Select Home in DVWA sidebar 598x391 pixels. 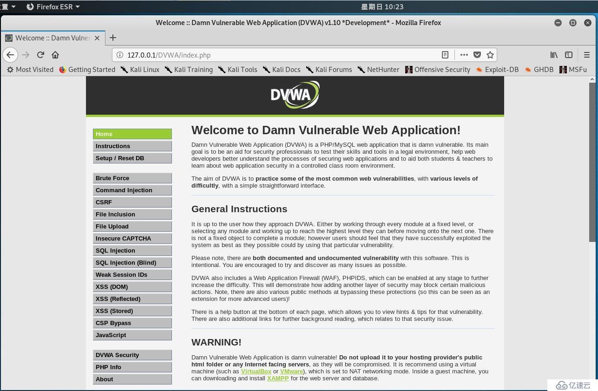[x=132, y=134]
